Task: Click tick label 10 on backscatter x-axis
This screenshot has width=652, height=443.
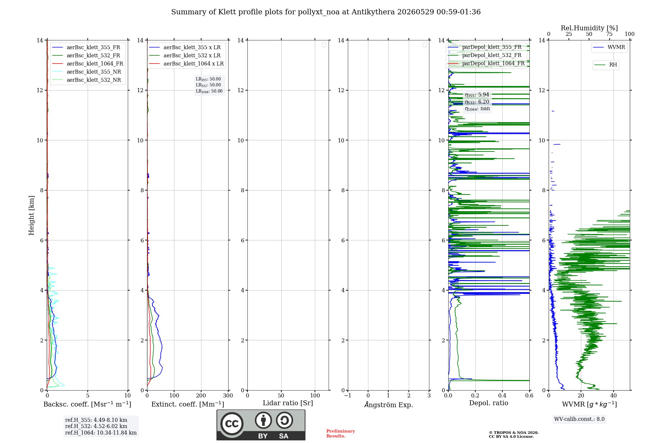Action: point(127,395)
